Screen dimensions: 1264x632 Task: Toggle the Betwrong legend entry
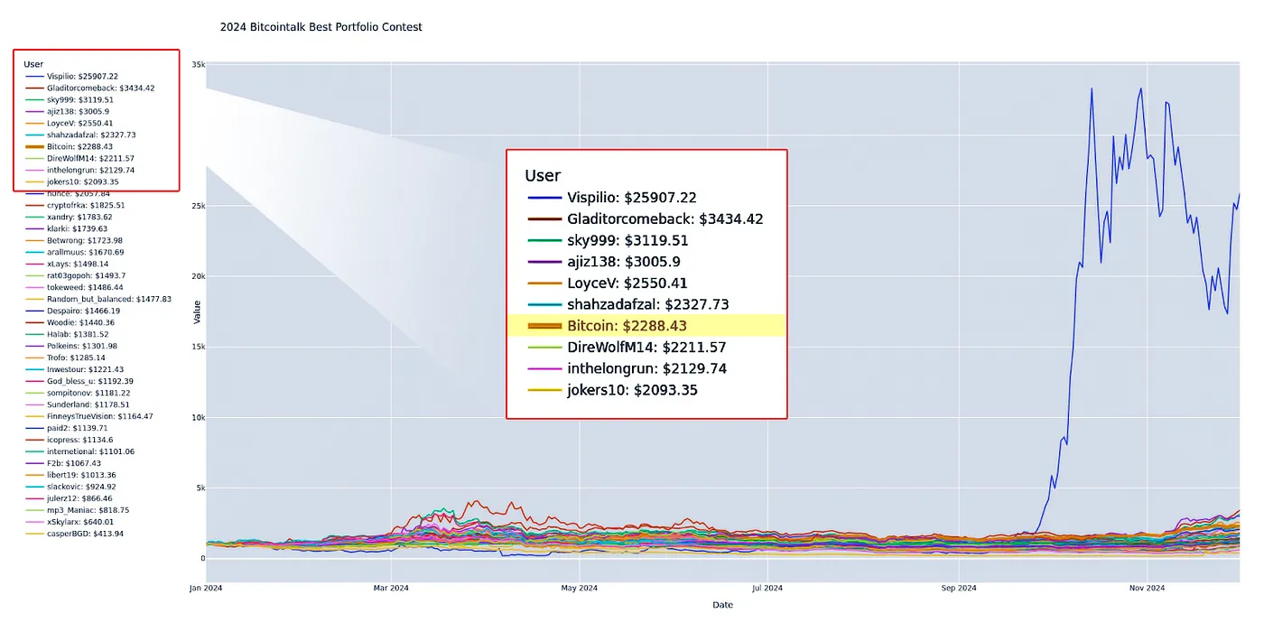pyautogui.click(x=74, y=240)
